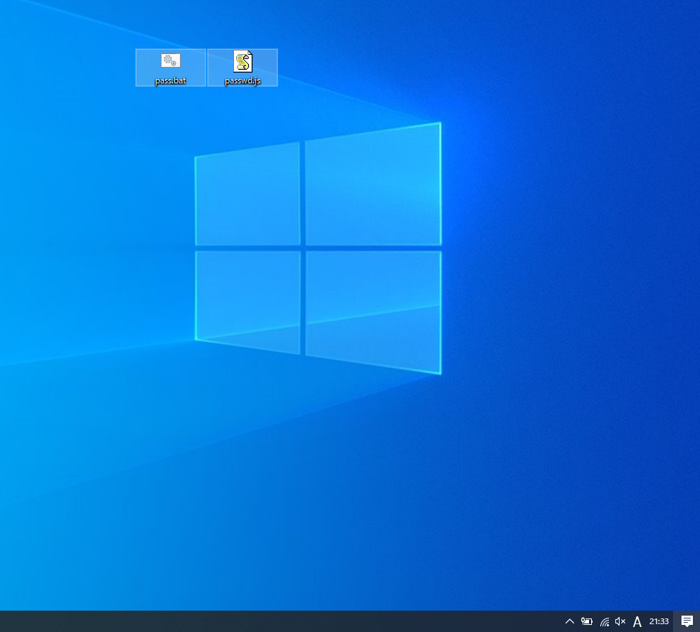Click the battery status tray icon
The width and height of the screenshot is (700, 632).
586,621
